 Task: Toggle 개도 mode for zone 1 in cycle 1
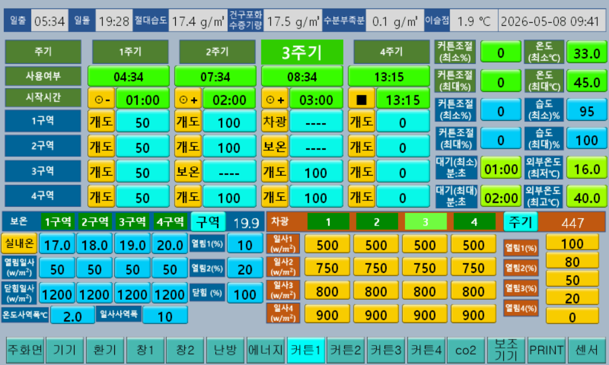(x=102, y=121)
